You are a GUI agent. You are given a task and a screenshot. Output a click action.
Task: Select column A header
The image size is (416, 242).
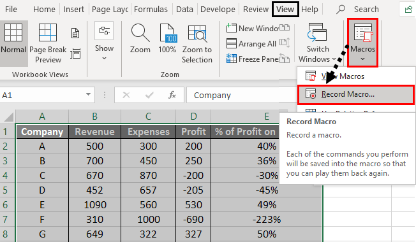tap(42, 117)
